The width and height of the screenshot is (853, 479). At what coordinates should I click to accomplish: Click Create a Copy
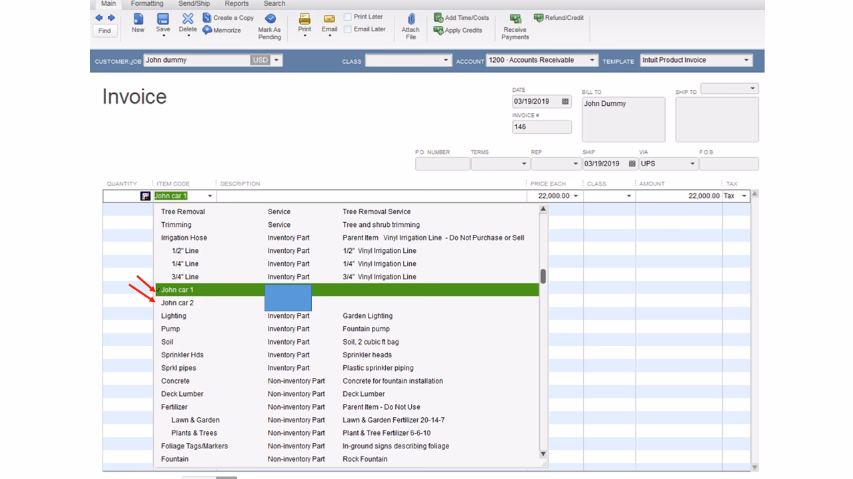tap(229, 18)
